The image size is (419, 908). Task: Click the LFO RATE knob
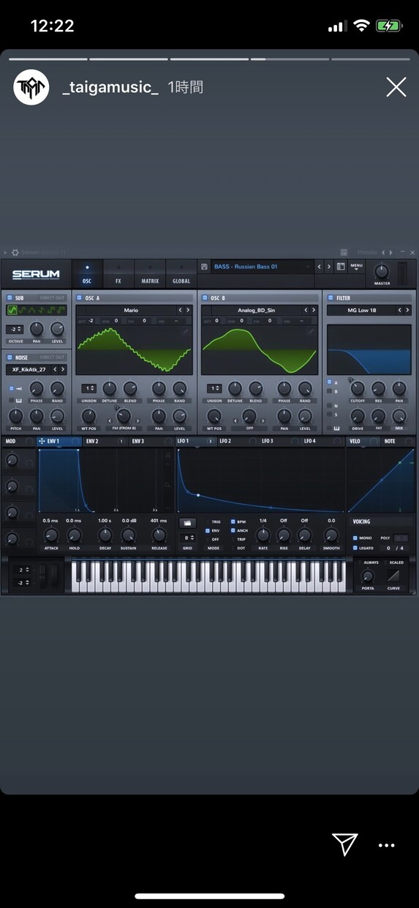263,535
